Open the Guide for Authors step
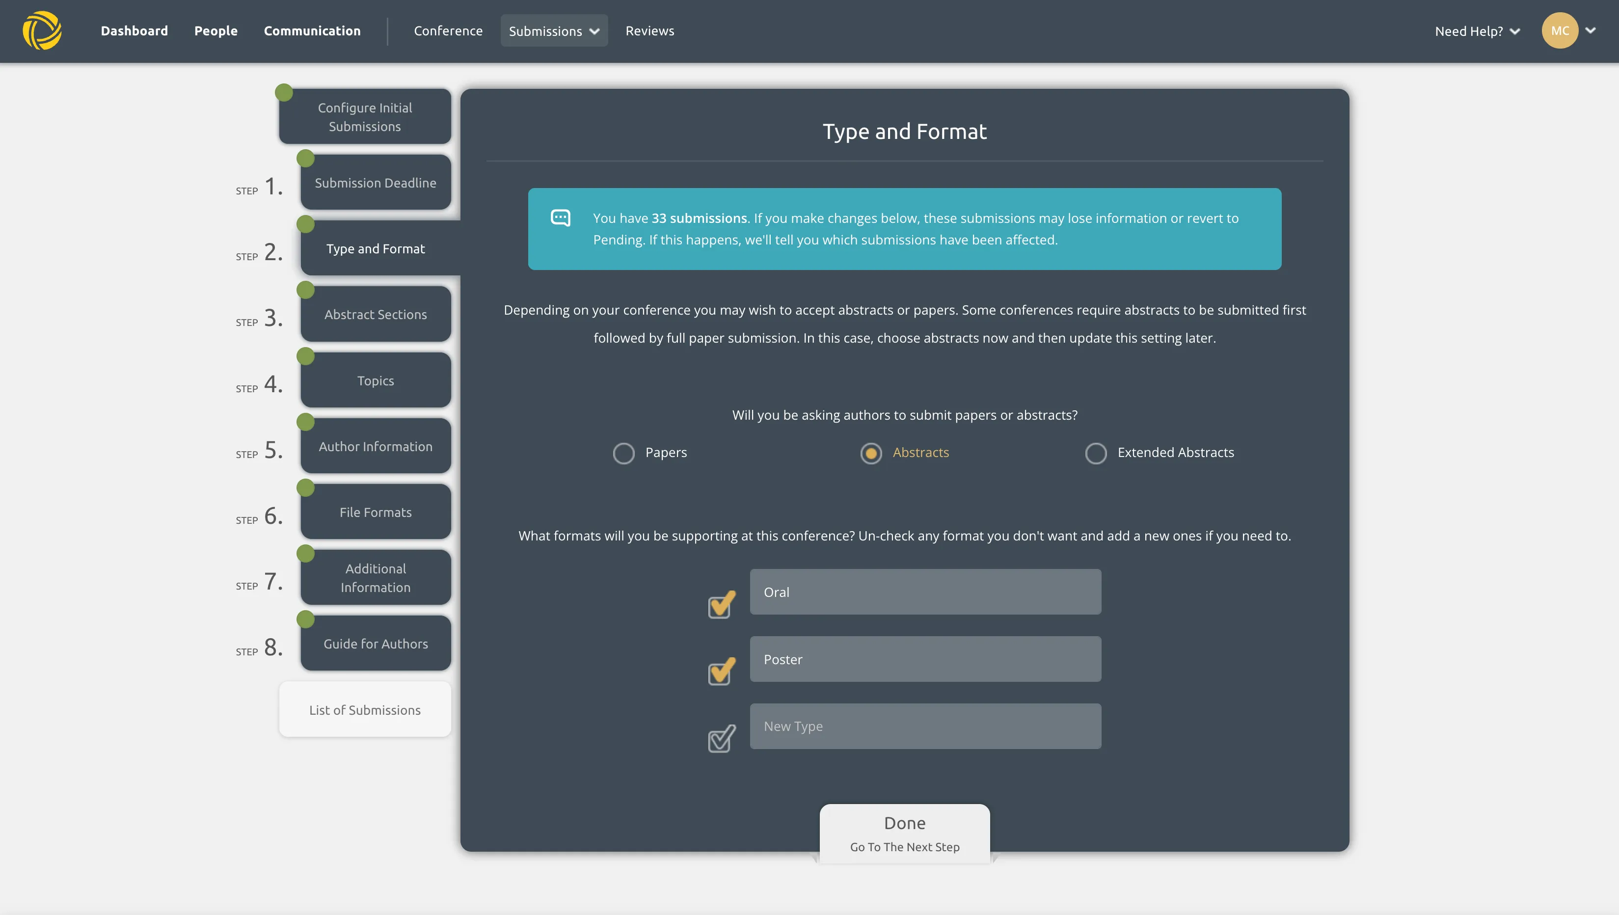1619x915 pixels. (375, 644)
